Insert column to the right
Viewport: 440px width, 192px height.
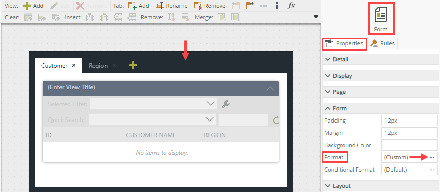tap(104, 17)
